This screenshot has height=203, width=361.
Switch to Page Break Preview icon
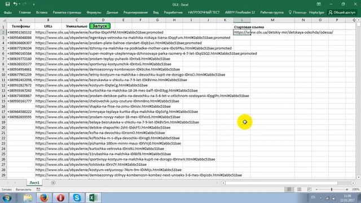click(309, 189)
